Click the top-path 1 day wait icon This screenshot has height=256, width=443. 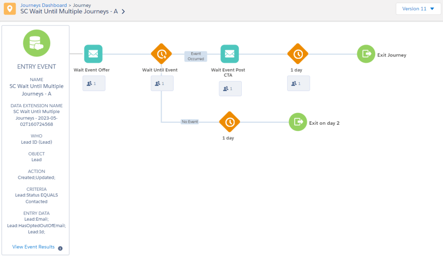[298, 54]
